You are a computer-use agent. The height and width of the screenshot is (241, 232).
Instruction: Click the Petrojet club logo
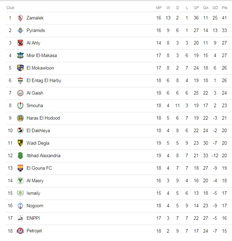point(20,231)
